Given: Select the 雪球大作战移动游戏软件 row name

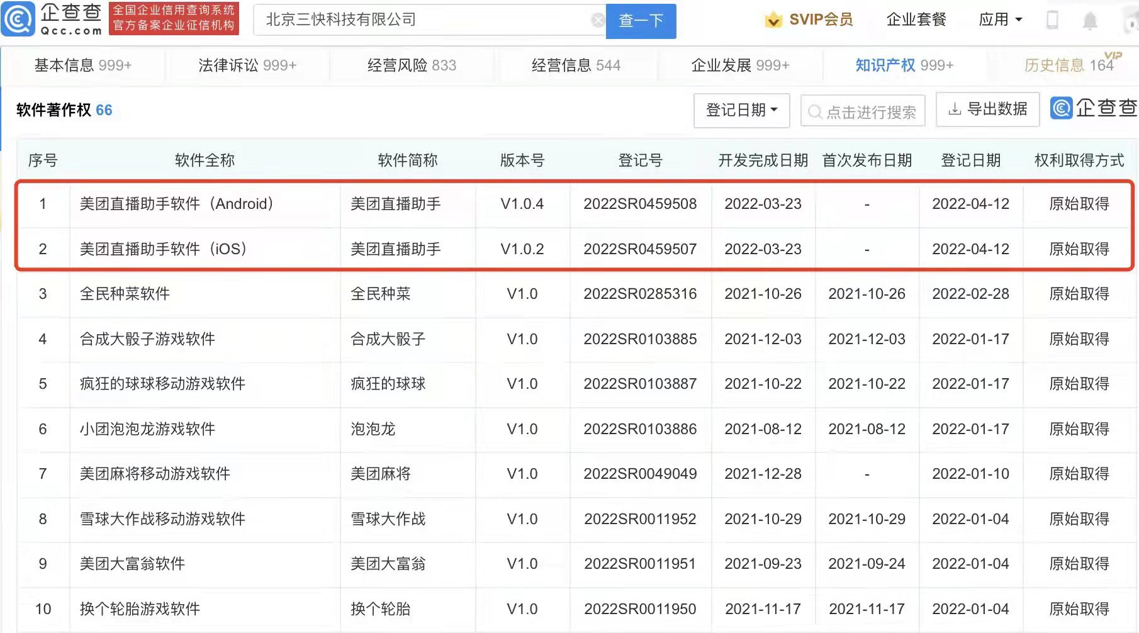Looking at the screenshot, I should click(162, 519).
